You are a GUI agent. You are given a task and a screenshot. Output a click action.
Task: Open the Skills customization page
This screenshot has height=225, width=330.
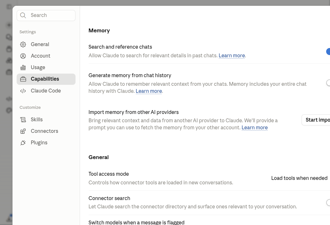tap(46, 120)
